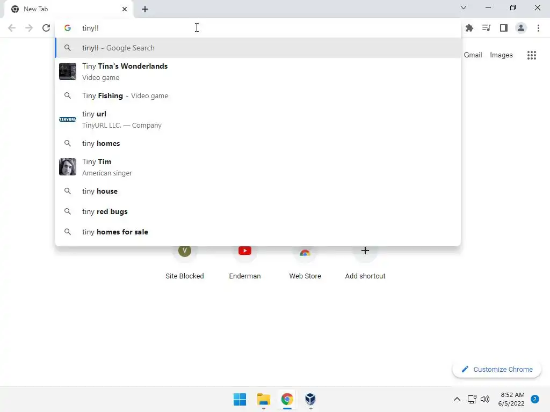The width and height of the screenshot is (550, 412).
Task: Choose Tiny Fishing video game suggestion
Action: [258, 95]
